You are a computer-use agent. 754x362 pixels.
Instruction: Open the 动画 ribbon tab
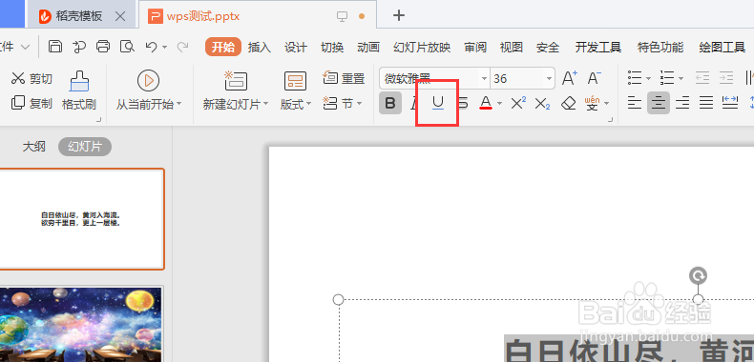[x=368, y=47]
